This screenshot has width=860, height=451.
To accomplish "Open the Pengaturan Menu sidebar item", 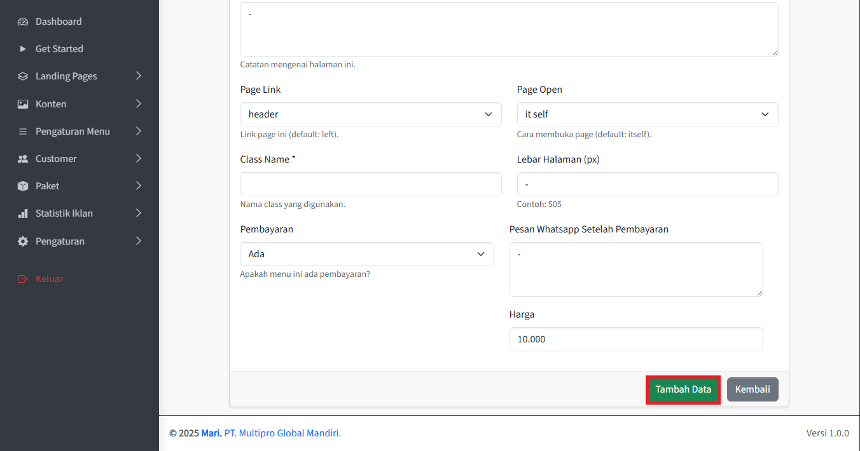I will (x=73, y=131).
